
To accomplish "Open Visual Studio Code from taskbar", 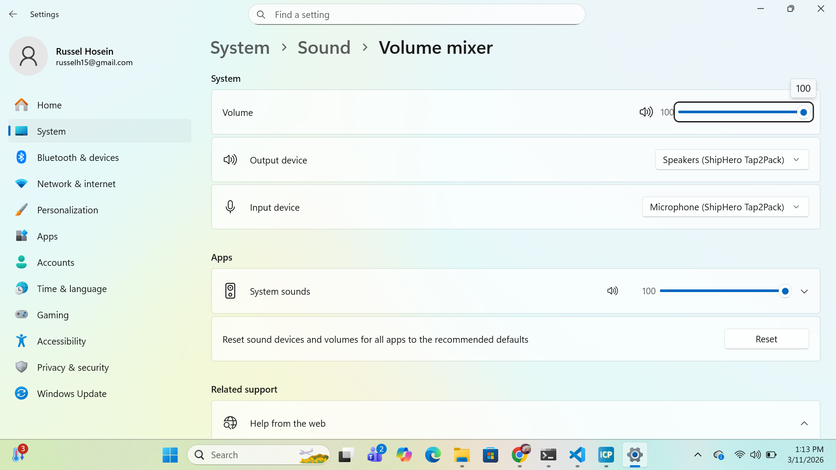I will 577,455.
